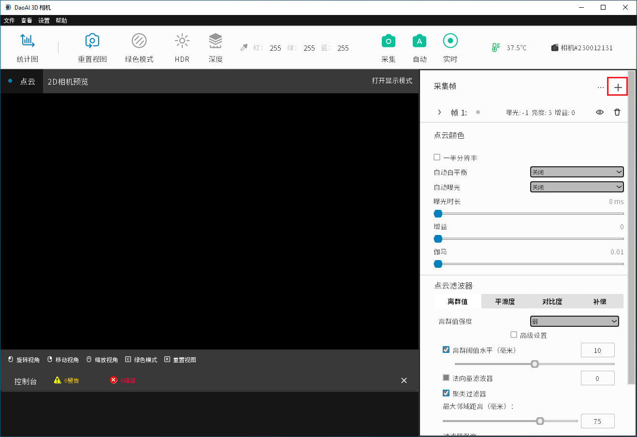Open the 文件 menu
Viewport: 637px width, 437px height.
pyautogui.click(x=9, y=20)
